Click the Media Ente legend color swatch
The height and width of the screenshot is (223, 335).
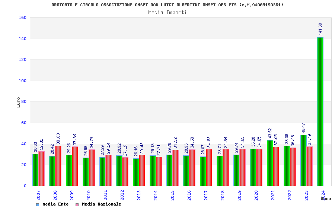(x=38, y=205)
